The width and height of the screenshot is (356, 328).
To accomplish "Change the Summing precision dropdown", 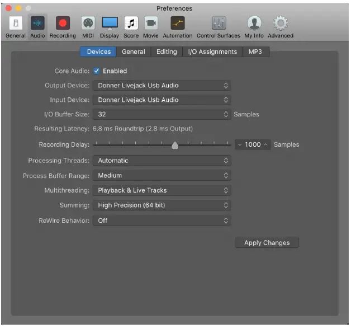I will (162, 205).
